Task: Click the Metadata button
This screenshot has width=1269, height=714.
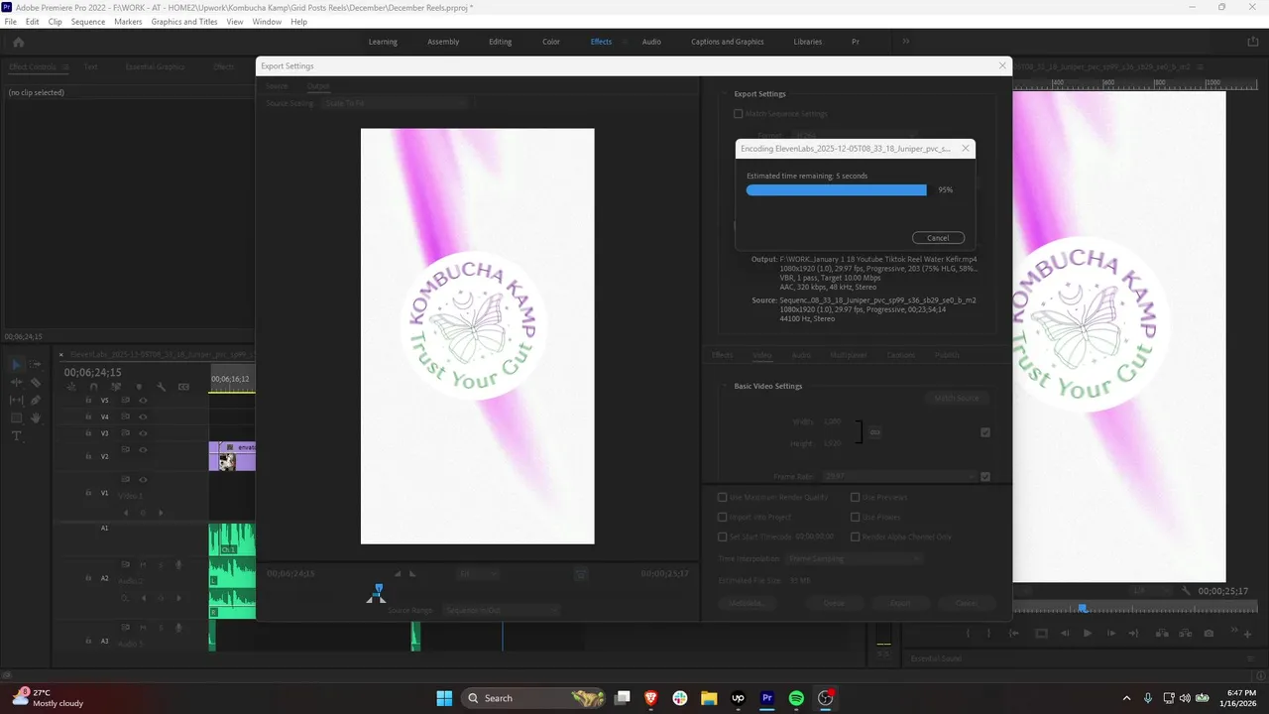Action: pos(747,603)
